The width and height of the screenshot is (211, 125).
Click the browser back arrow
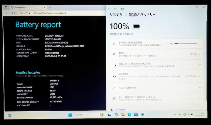click(7, 13)
